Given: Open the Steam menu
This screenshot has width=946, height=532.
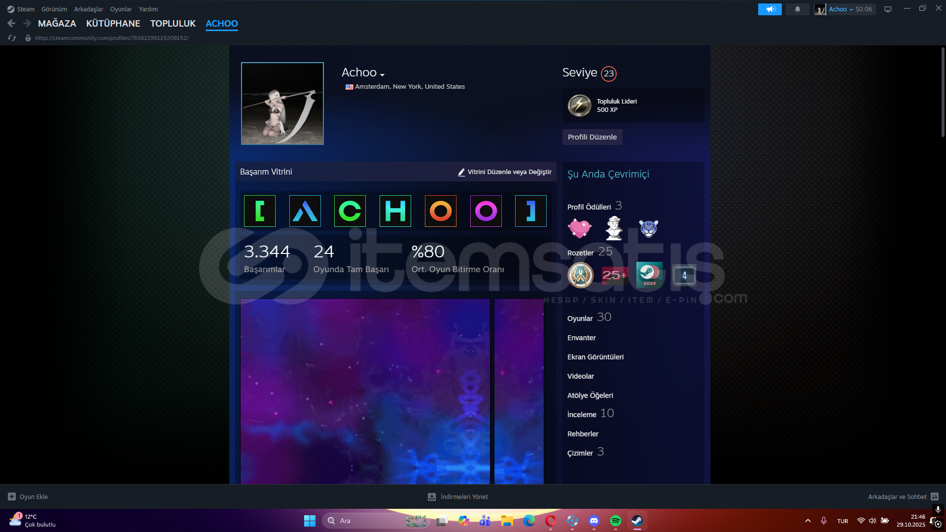Looking at the screenshot, I should [x=21, y=9].
